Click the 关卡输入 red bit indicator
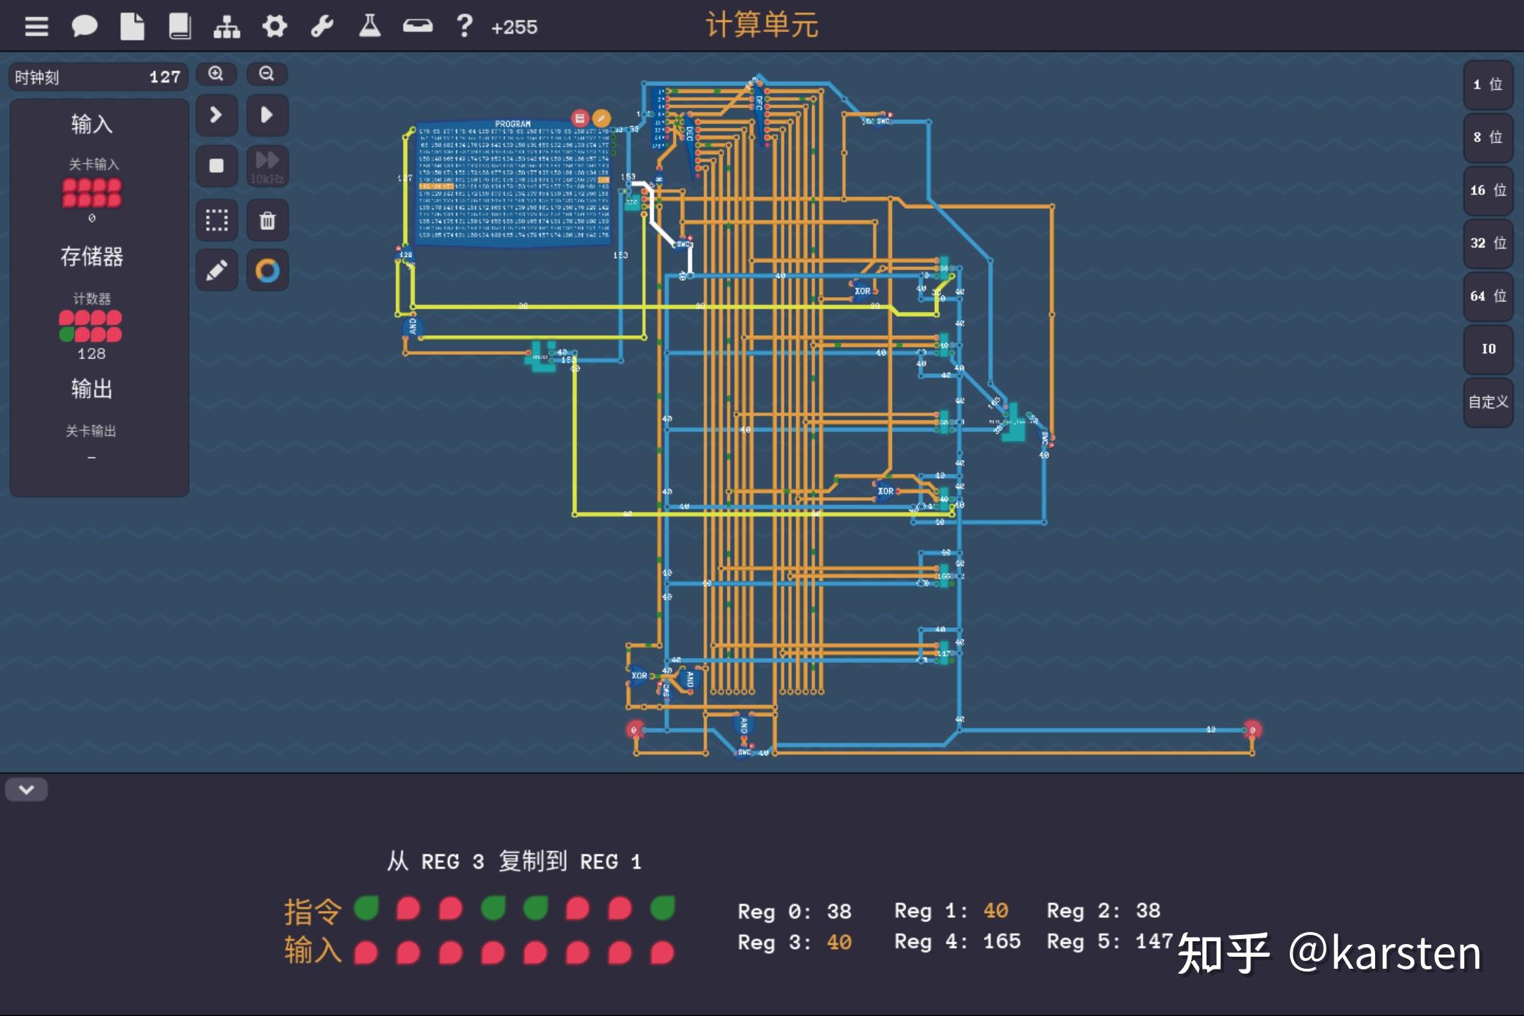This screenshot has height=1016, width=1524. point(92,193)
